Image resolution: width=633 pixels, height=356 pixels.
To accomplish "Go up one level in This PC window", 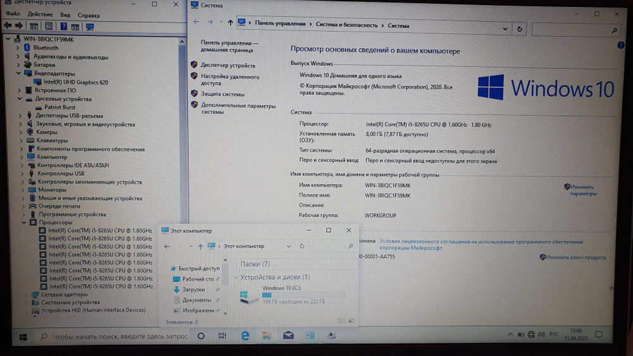I will point(200,246).
